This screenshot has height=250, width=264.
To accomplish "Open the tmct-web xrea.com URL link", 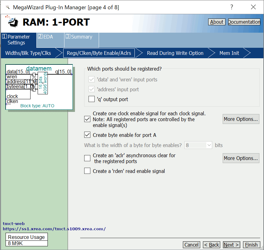I will (54, 229).
